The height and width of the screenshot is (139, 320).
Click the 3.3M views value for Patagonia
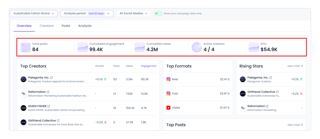[129, 79]
